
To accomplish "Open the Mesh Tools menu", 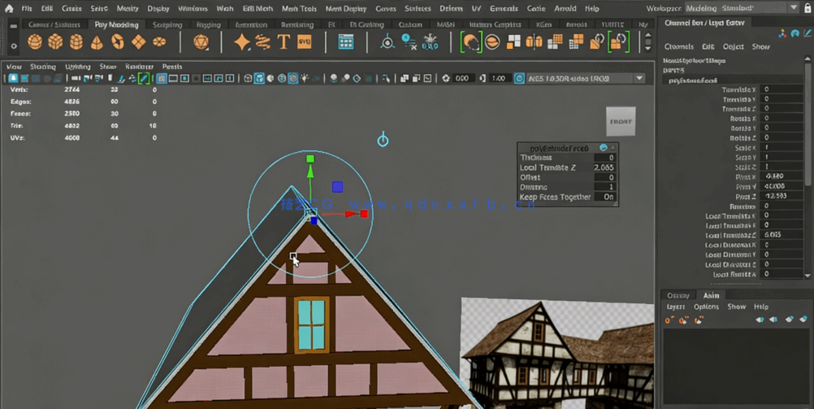I will click(x=298, y=8).
